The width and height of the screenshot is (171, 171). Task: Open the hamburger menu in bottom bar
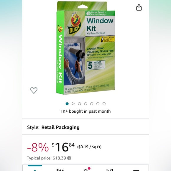(x=136, y=170)
